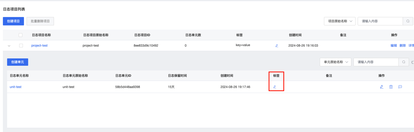414x132 pixels.
Task: Search log units using the magnifier icon
Action: (403, 62)
